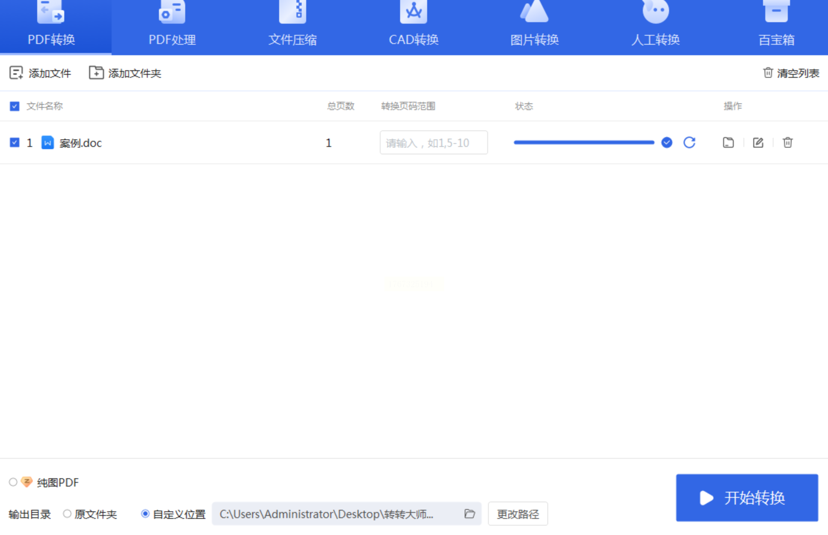Click the 添加文件夹 folder icon
The height and width of the screenshot is (535, 828).
point(96,73)
